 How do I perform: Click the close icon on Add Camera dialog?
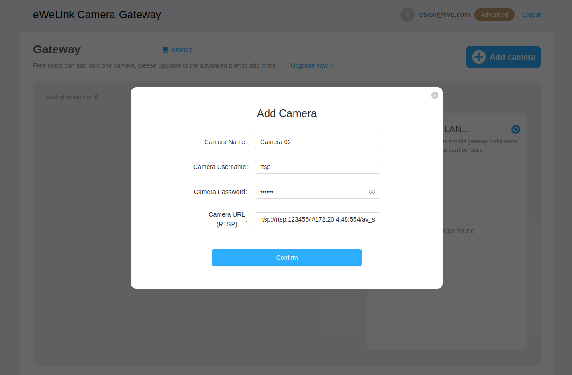[434, 95]
